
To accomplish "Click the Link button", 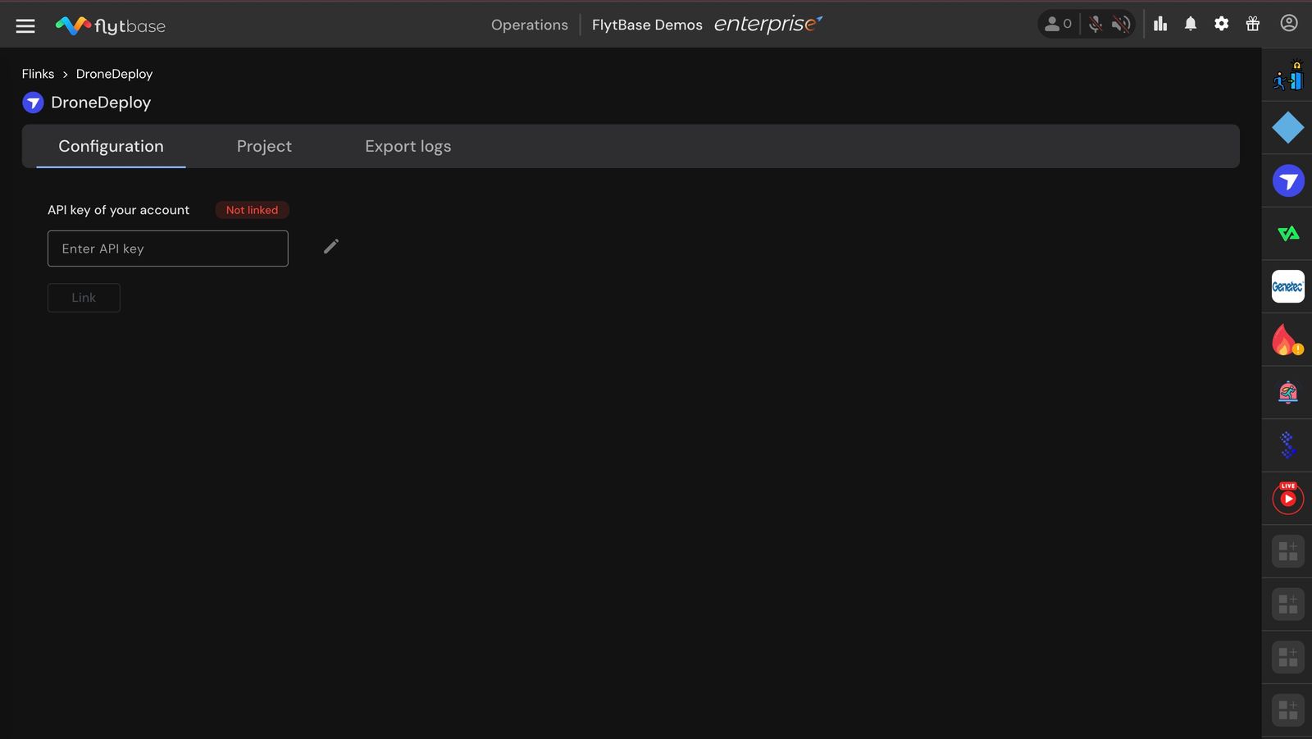I will click(x=84, y=298).
